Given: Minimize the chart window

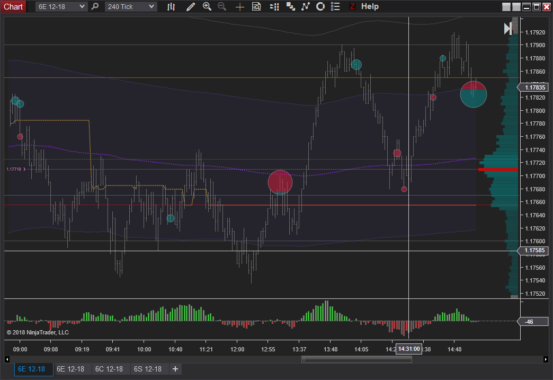Looking at the screenshot, I should coord(527,7).
